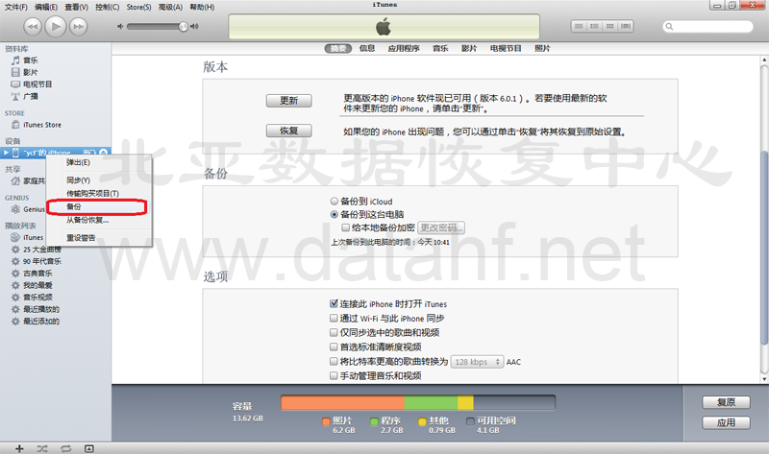Open the 高级(A) menu
This screenshot has height=454, width=769.
pos(170,7)
